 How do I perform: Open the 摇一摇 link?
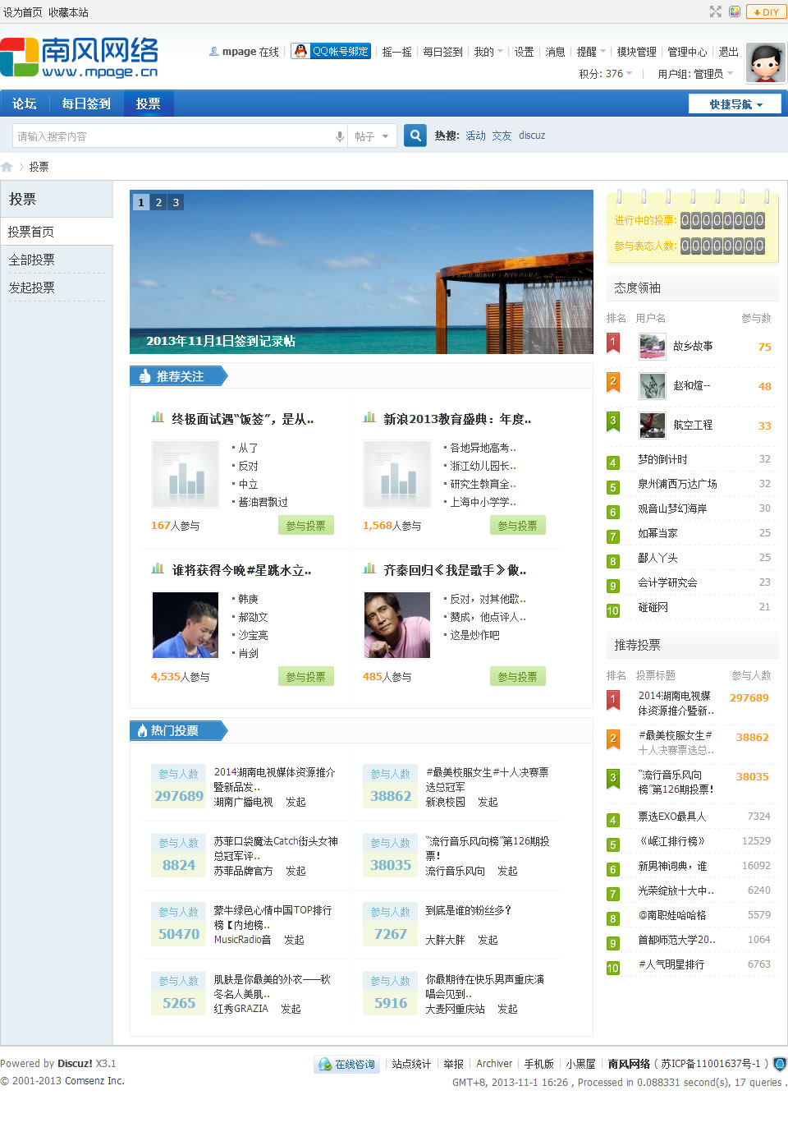(x=397, y=52)
